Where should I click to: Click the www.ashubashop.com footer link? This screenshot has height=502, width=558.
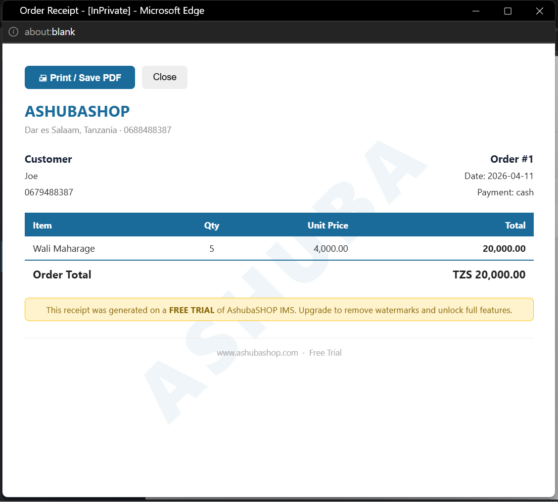point(258,353)
